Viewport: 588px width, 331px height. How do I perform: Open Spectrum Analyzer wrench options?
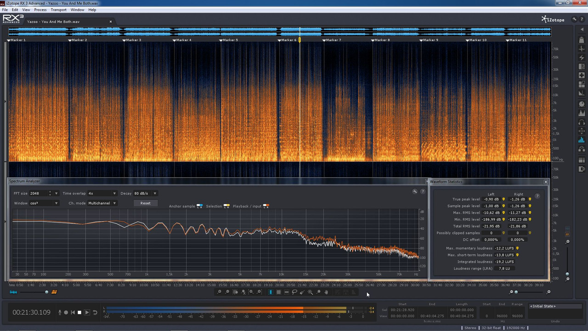(415, 191)
